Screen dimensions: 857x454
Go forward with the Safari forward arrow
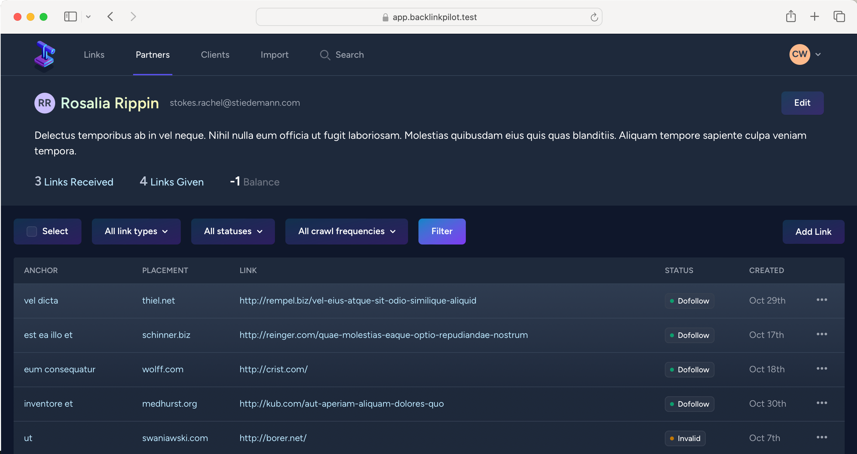(x=133, y=17)
